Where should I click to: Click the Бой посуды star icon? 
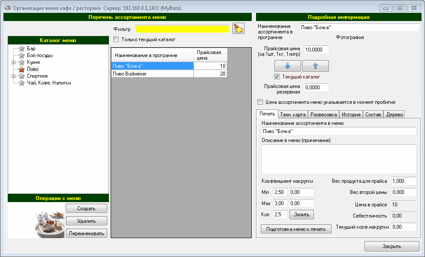point(21,55)
